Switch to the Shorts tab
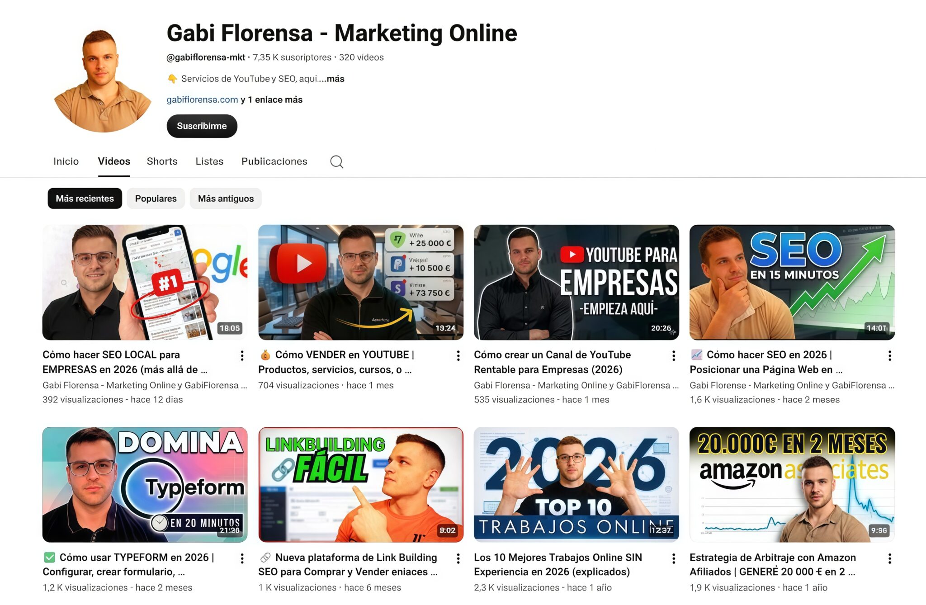This screenshot has width=926, height=605. (162, 161)
